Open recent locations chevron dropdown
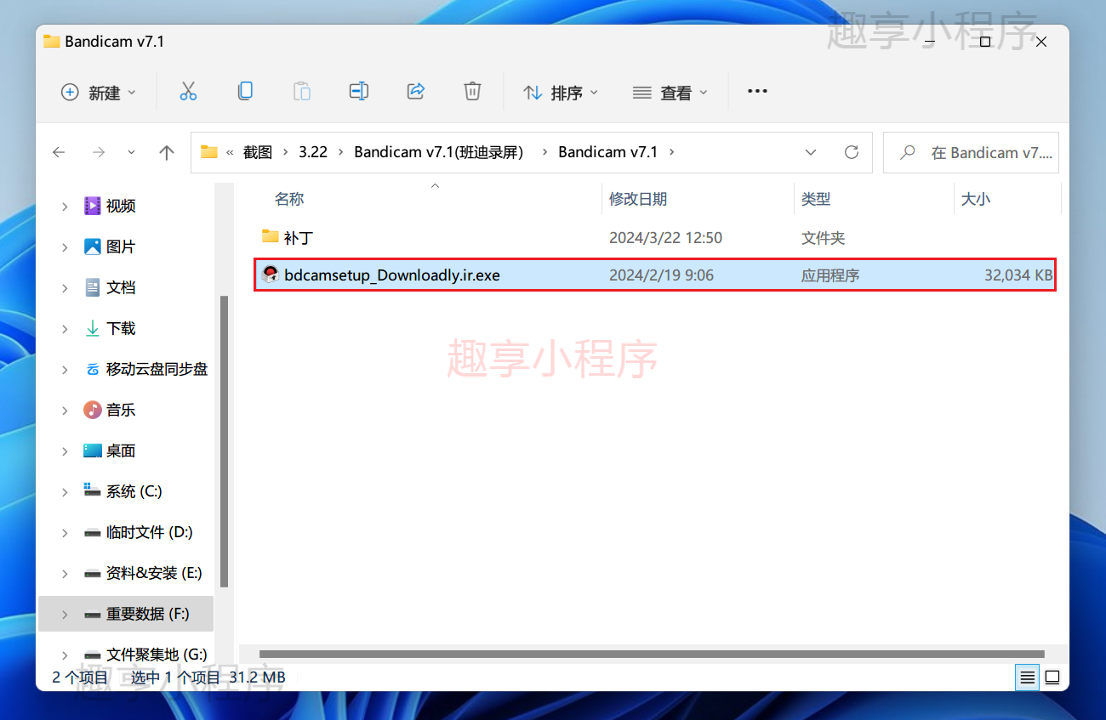The image size is (1106, 720). [x=131, y=152]
